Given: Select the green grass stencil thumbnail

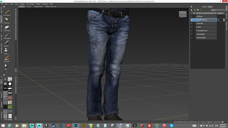Looking at the screenshot, I should (10, 107).
